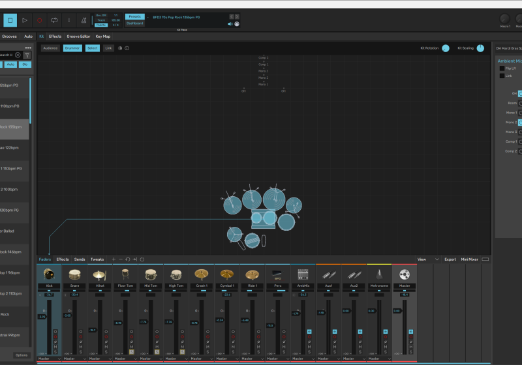Screen dimensions: 522x365
Task: Enable the metronome icon in transport
Action: (x=84, y=21)
